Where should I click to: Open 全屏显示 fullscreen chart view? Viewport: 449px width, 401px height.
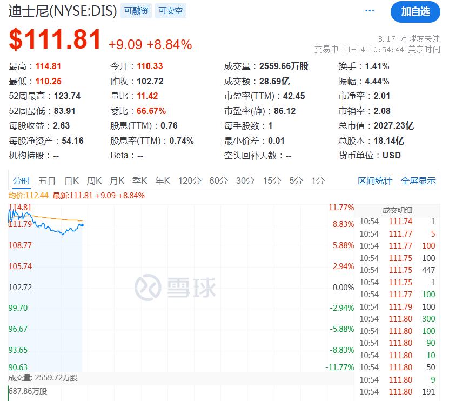pyautogui.click(x=419, y=182)
